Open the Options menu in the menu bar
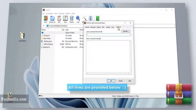 coord(68,13)
